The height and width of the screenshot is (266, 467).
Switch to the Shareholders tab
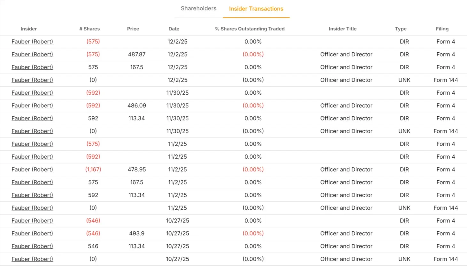point(198,9)
